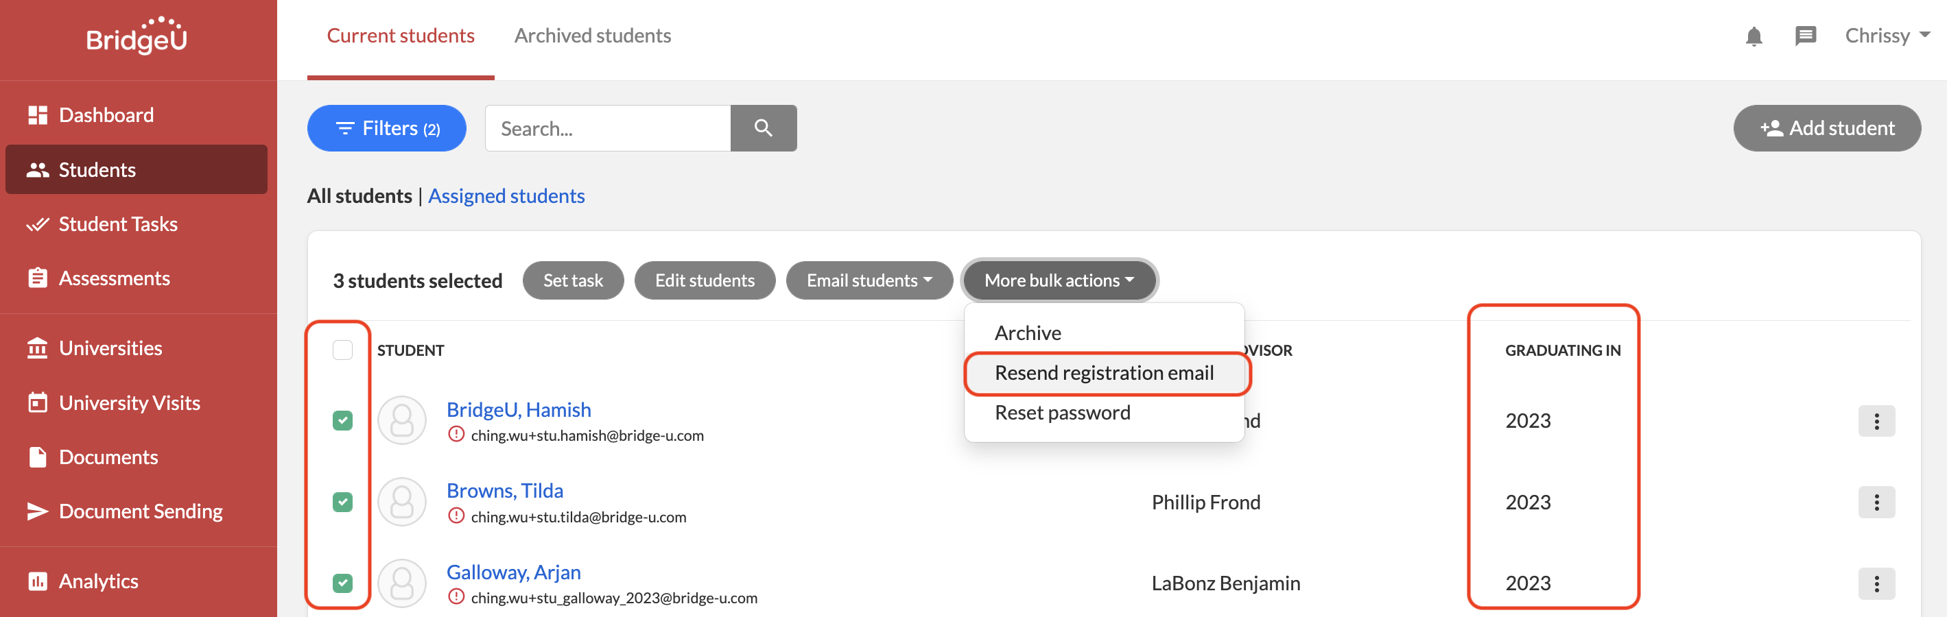Open the Filters (2) button
This screenshot has height=617, width=1947.
coord(386,128)
